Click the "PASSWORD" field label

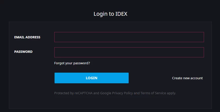point(23,52)
